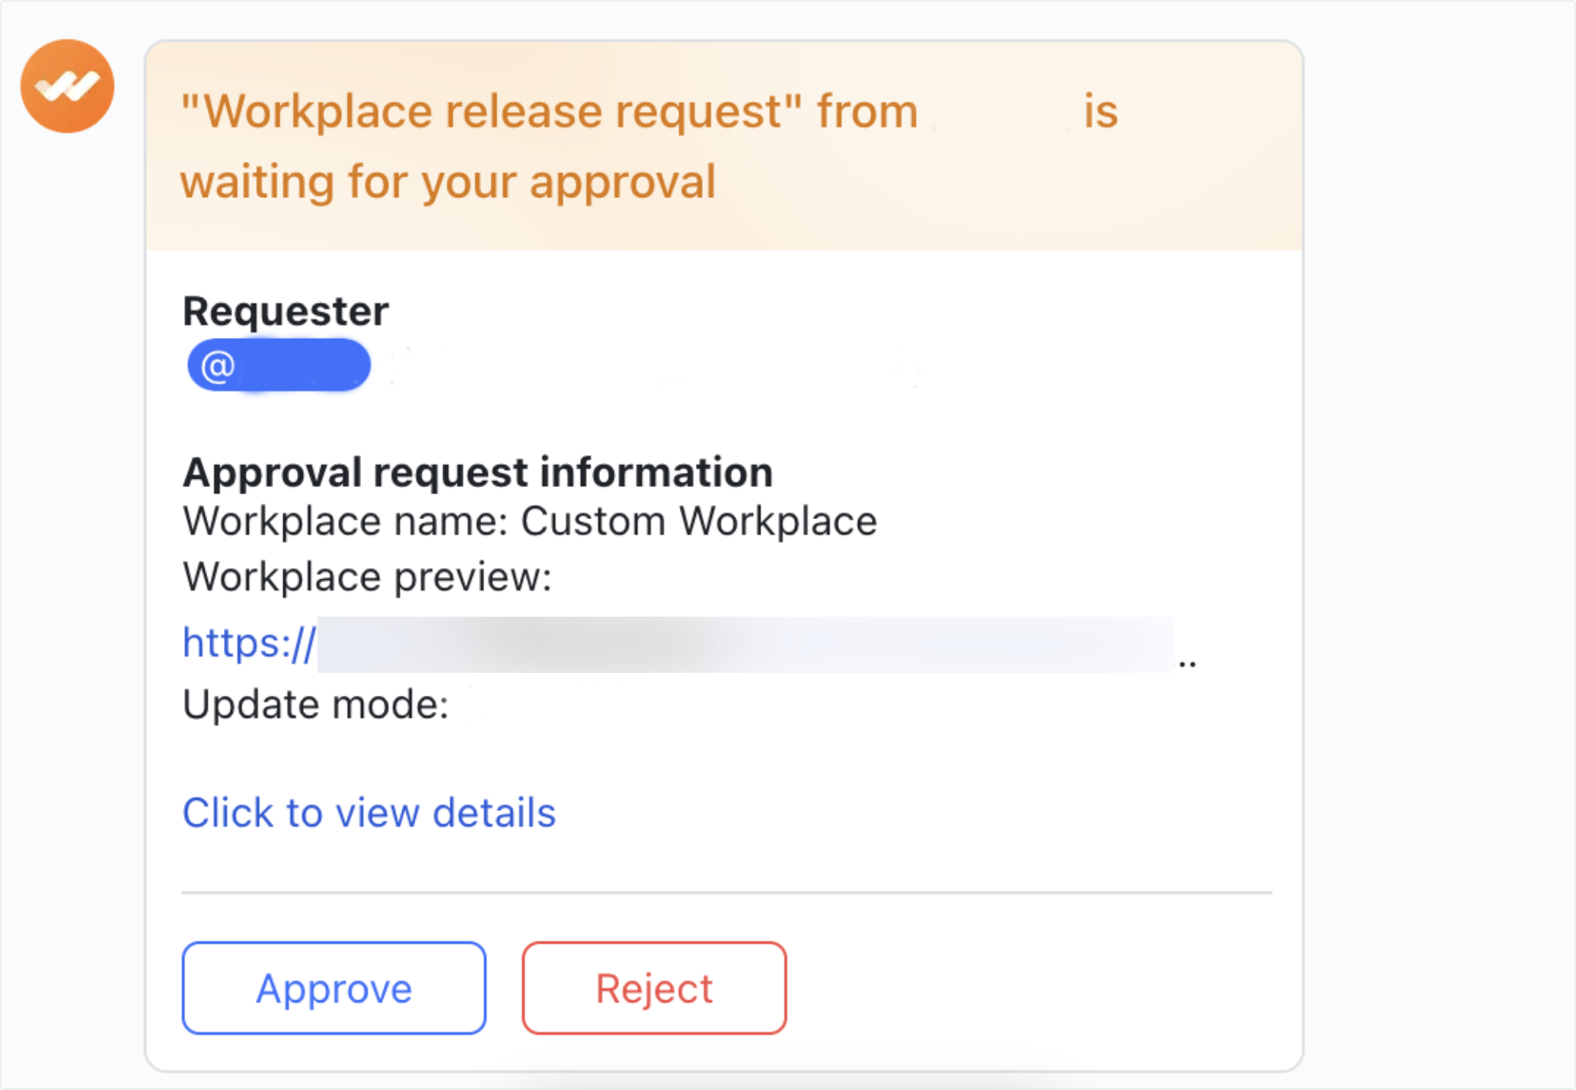
Task: Select the Workplace name: Custom Workplace text
Action: 530,521
